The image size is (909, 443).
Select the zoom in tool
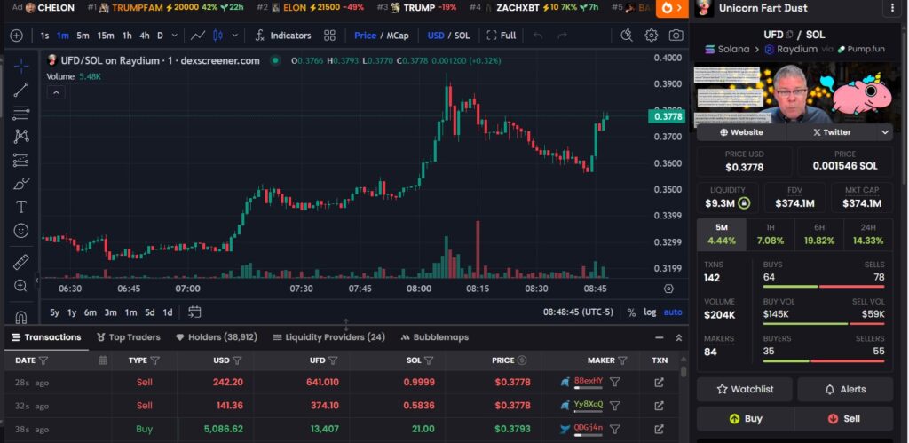coord(21,285)
